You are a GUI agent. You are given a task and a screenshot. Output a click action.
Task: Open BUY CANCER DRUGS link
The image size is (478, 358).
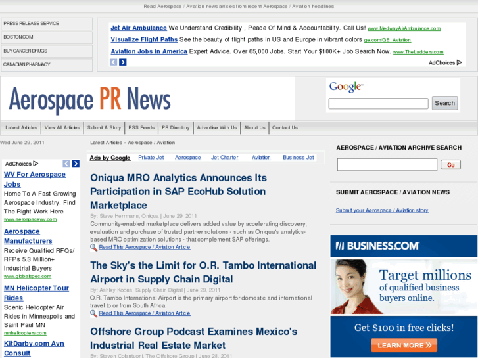point(47,51)
